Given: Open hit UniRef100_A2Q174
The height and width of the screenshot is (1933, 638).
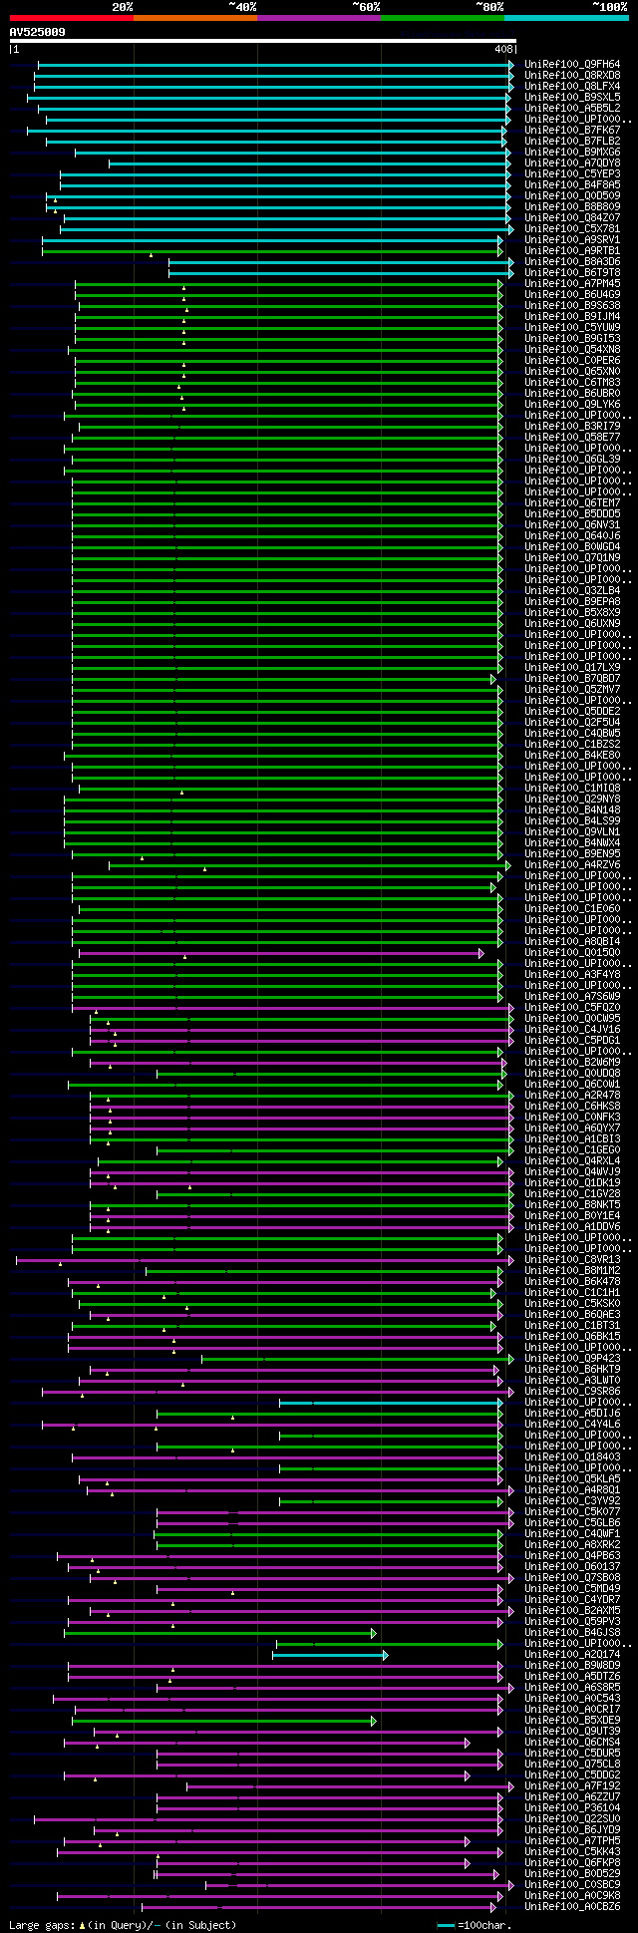Looking at the screenshot, I should click(572, 1655).
